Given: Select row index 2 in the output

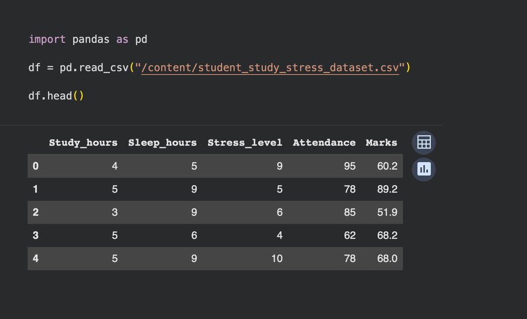Looking at the screenshot, I should pos(36,212).
